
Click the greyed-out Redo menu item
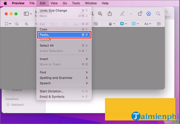tap(64, 16)
